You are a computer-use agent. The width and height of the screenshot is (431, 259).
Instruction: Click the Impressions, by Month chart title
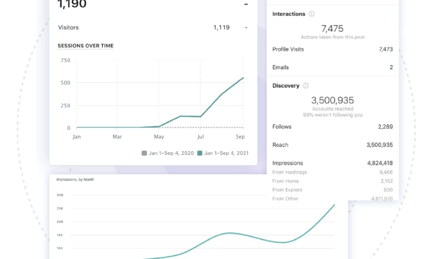pos(75,179)
